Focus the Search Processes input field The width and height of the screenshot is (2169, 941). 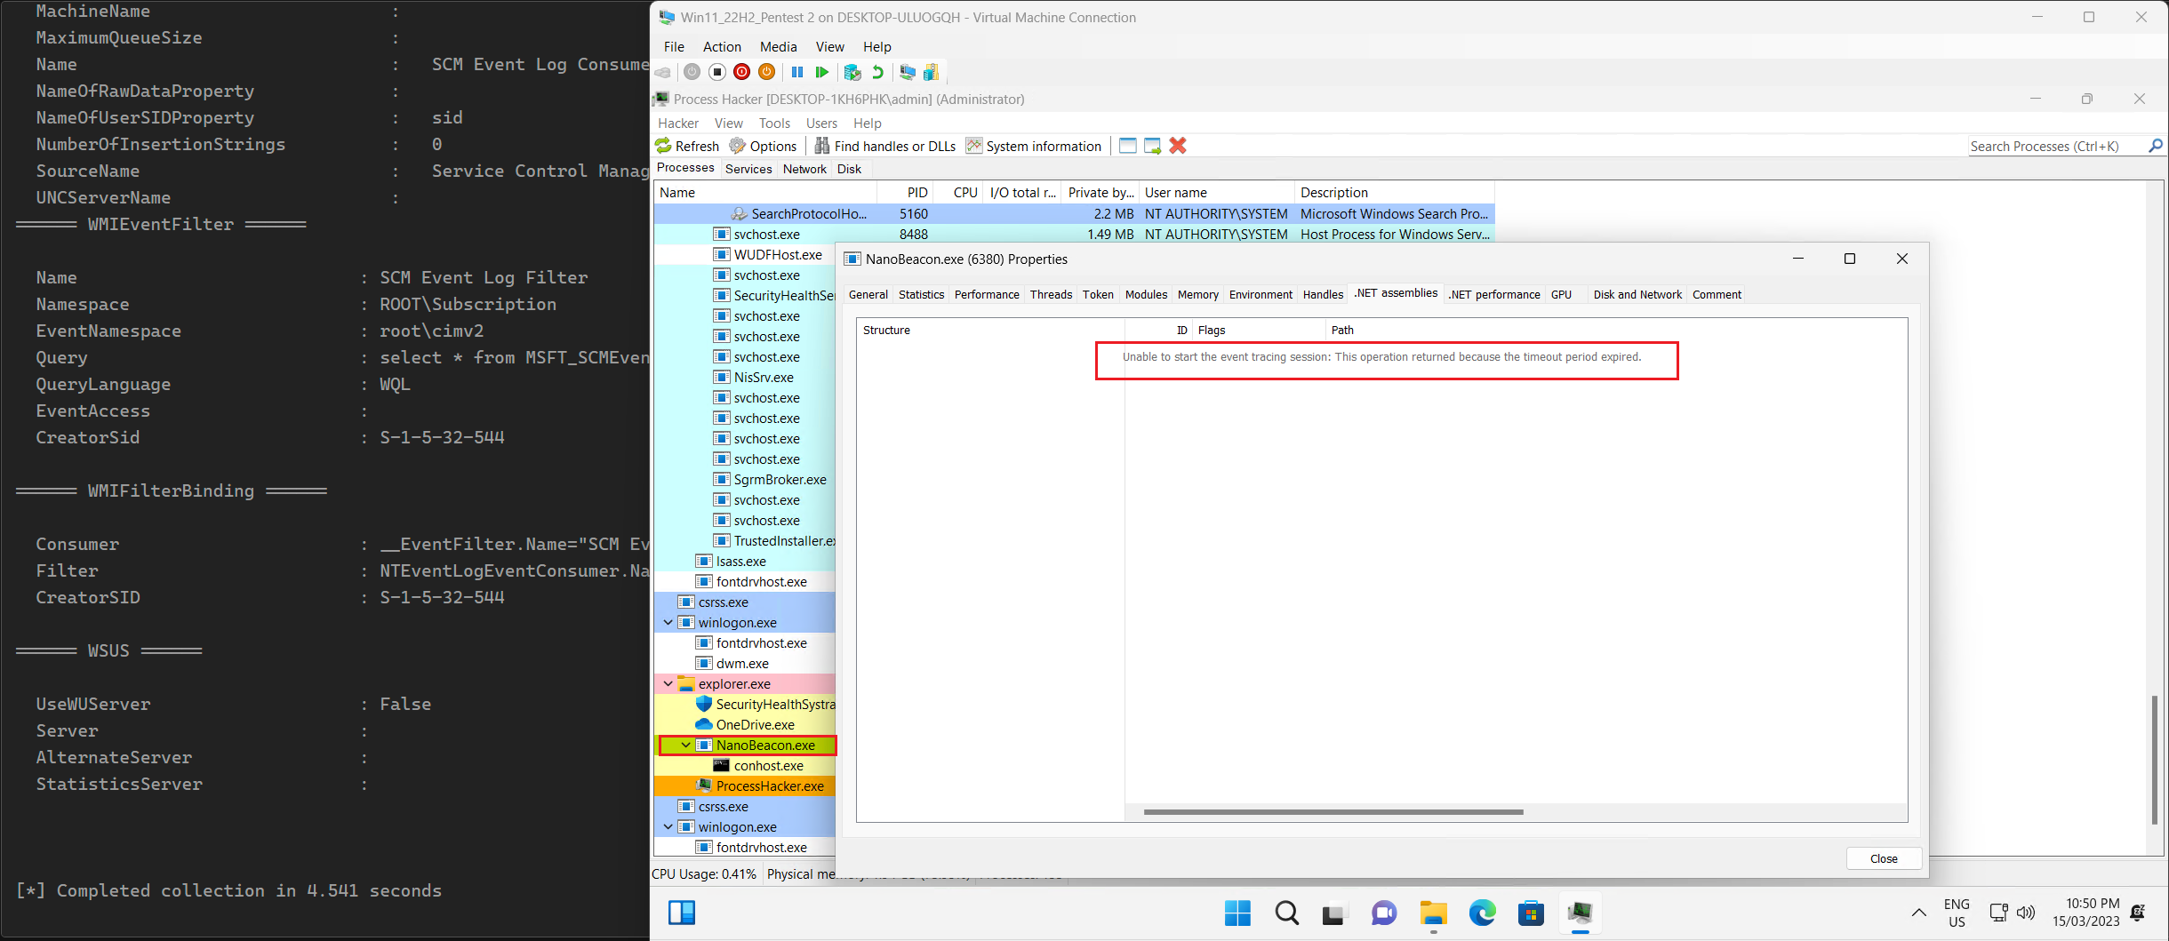click(2056, 146)
